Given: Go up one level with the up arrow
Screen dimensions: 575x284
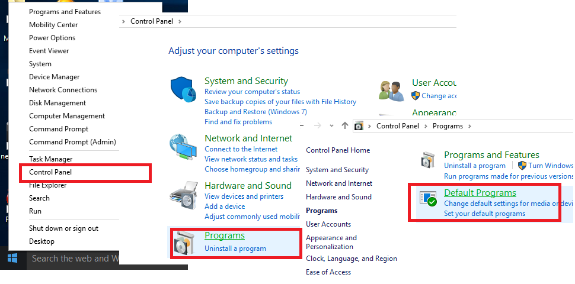Looking at the screenshot, I should [346, 126].
